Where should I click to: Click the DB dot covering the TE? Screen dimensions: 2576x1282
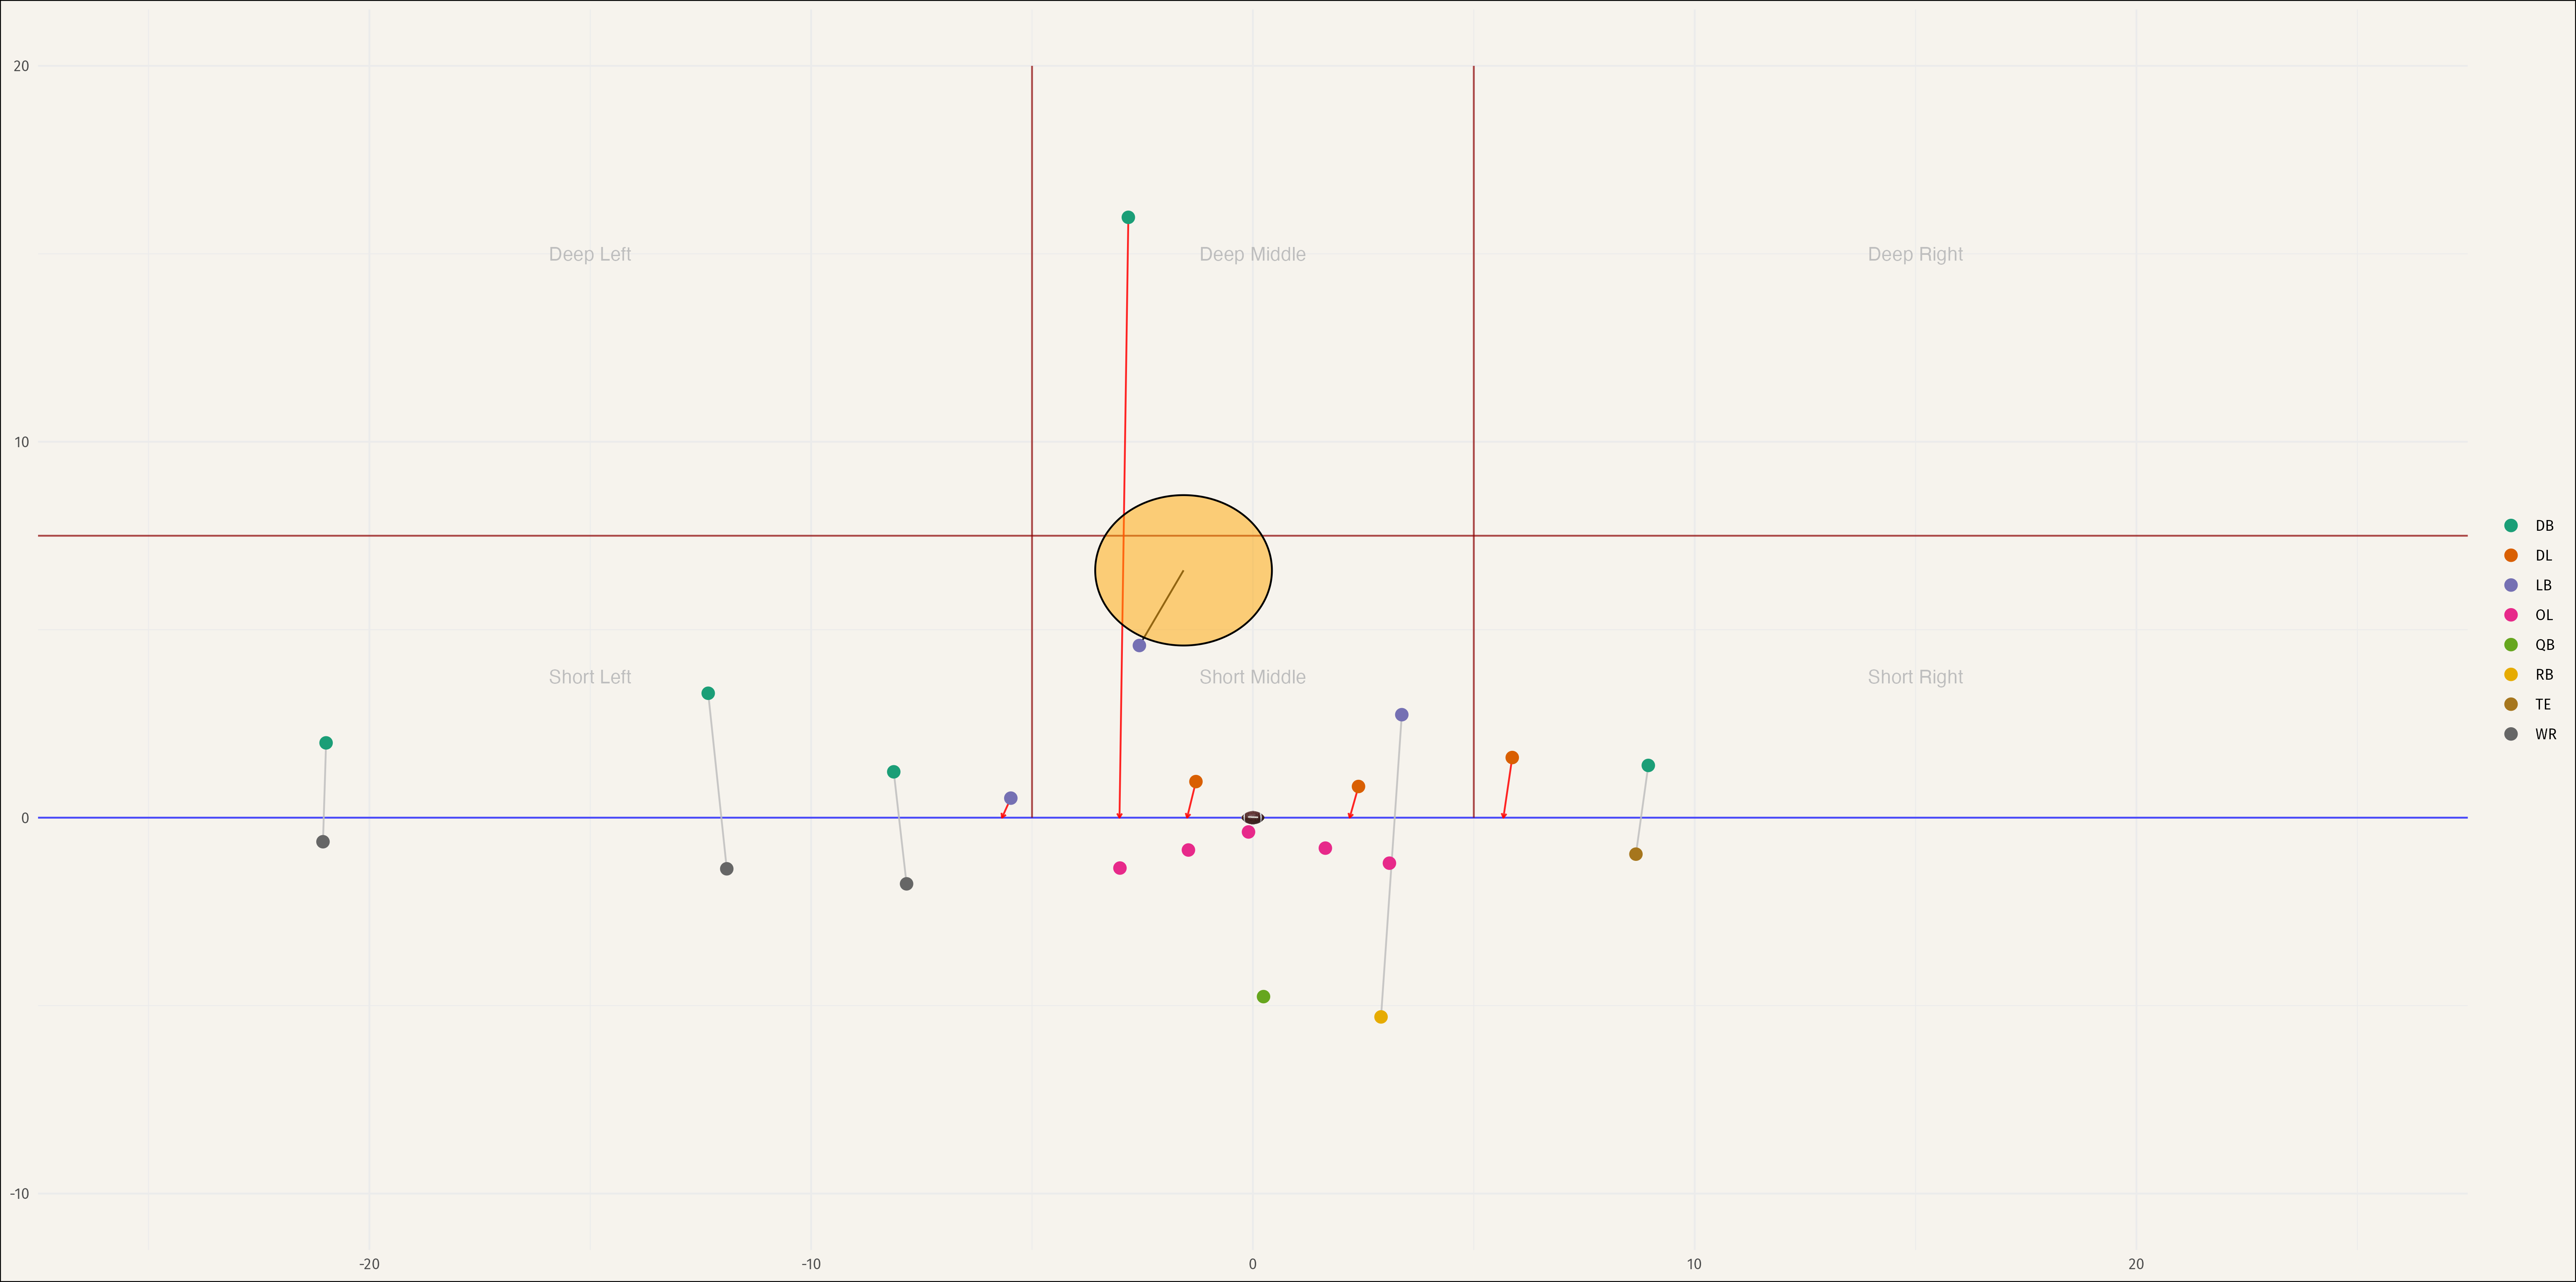(x=1648, y=765)
